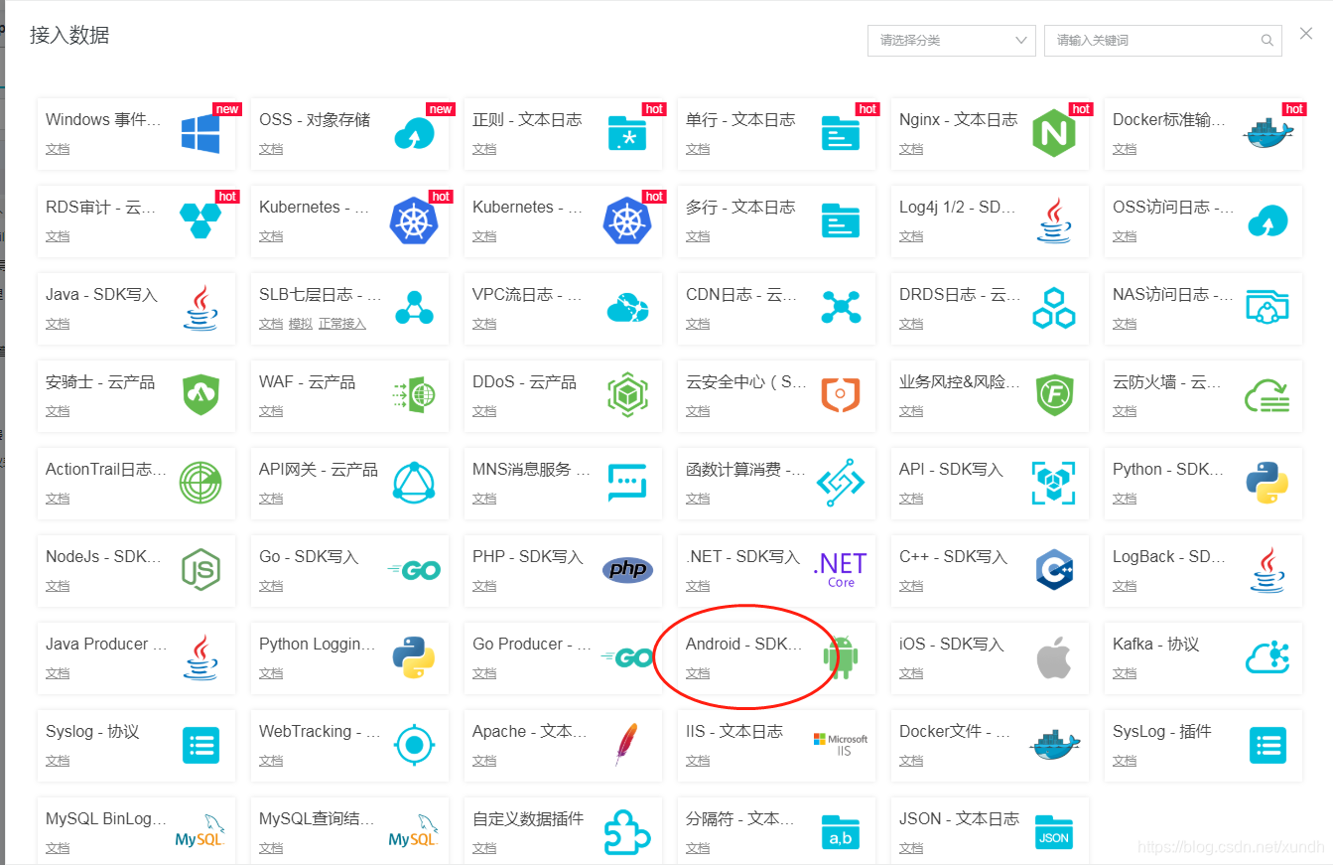Open docs link under Kafka - 协议
The height and width of the screenshot is (865, 1333).
click(x=1125, y=673)
